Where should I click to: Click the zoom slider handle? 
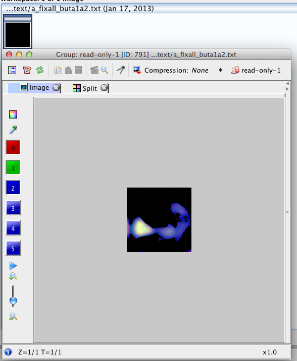(13, 300)
